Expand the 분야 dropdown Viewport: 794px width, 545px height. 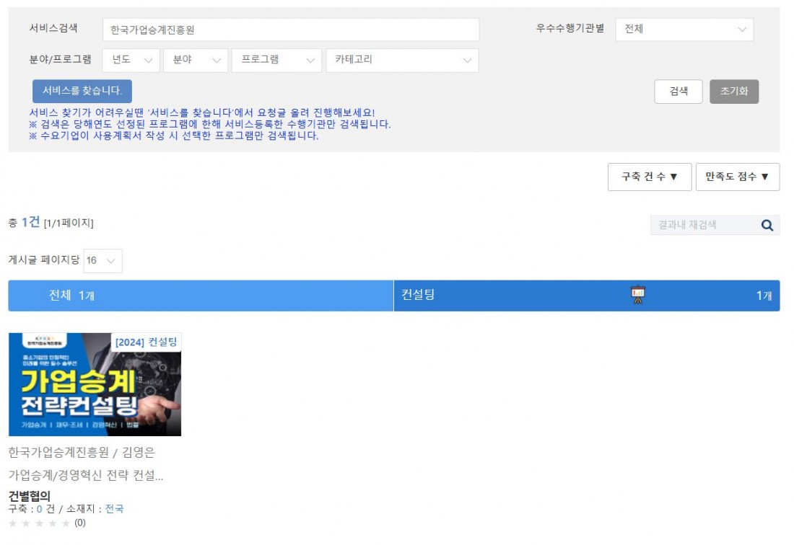pos(195,61)
